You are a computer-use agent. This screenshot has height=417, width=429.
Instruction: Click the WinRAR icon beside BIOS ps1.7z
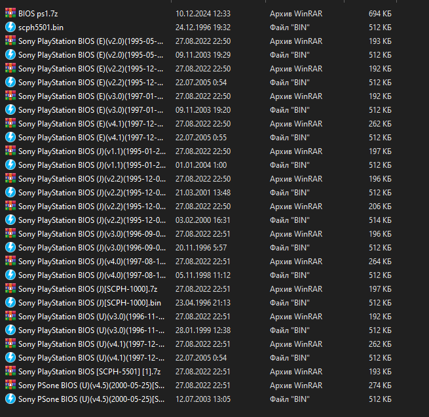[x=10, y=13]
